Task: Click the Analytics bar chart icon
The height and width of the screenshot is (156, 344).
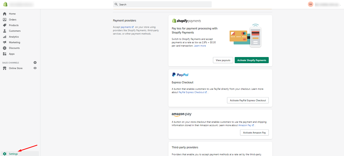Action: 4,37
